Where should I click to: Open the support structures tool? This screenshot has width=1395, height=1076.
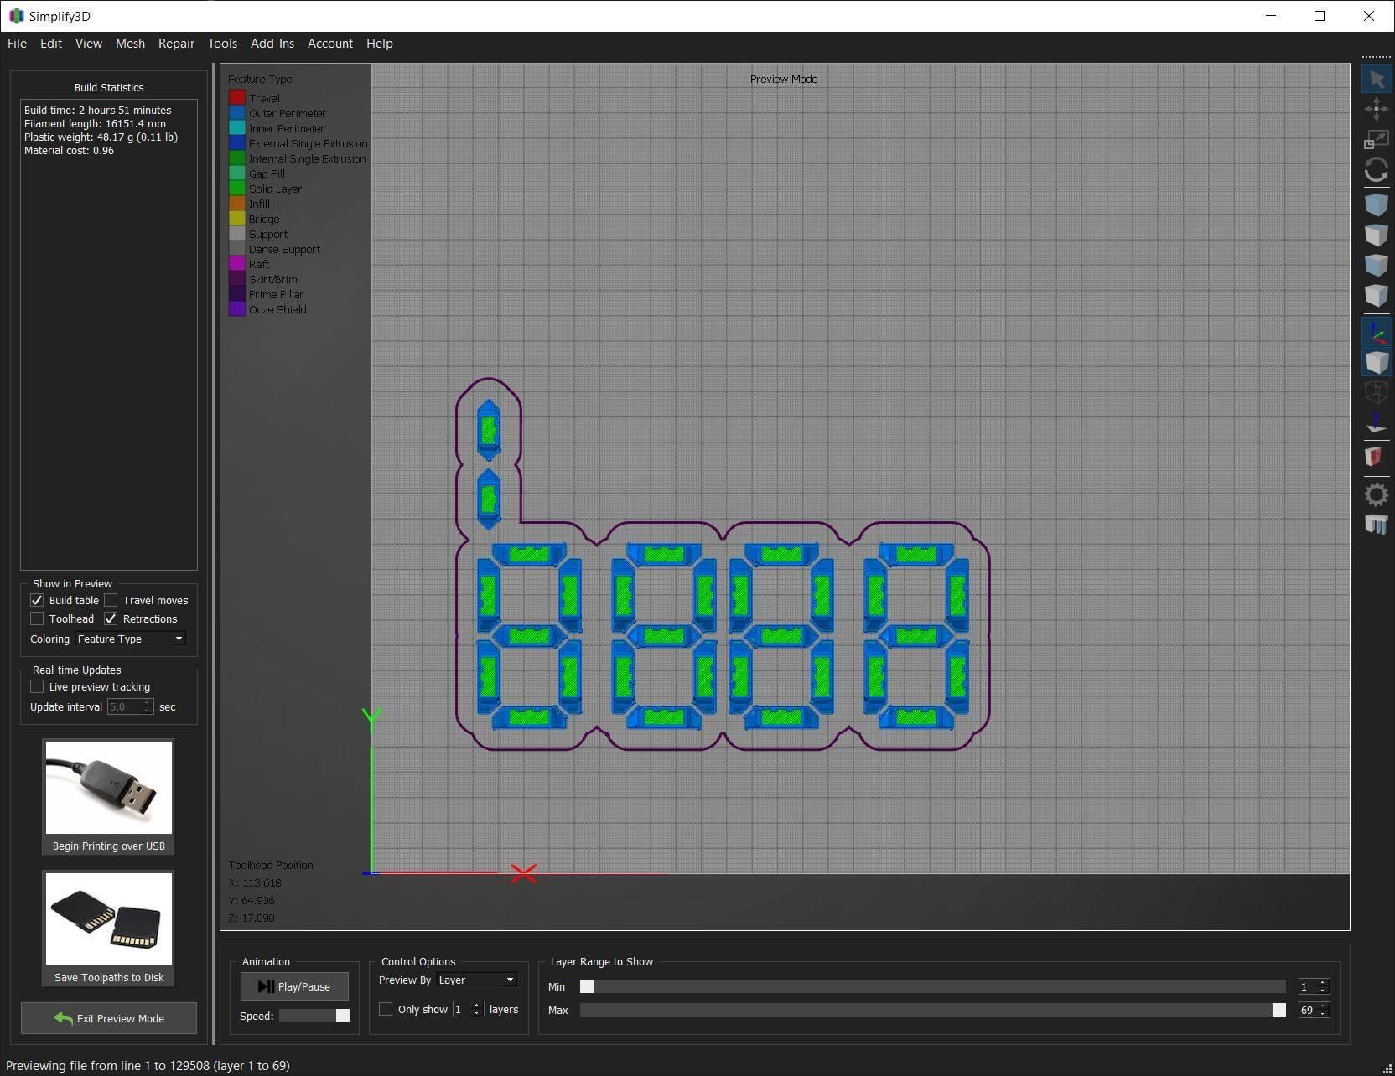click(1376, 525)
